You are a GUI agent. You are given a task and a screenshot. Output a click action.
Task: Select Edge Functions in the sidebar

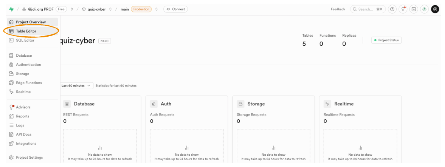[x=29, y=83]
